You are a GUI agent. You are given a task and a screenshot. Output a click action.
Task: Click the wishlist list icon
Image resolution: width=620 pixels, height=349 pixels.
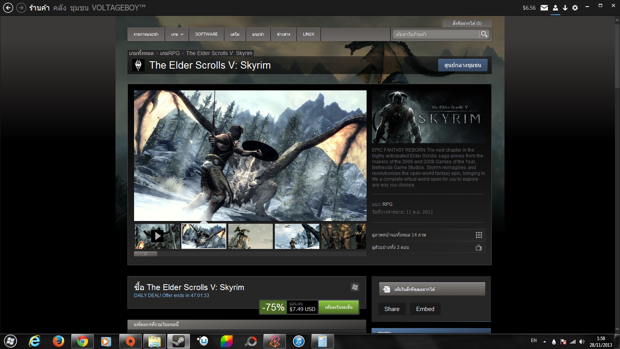tap(386, 289)
